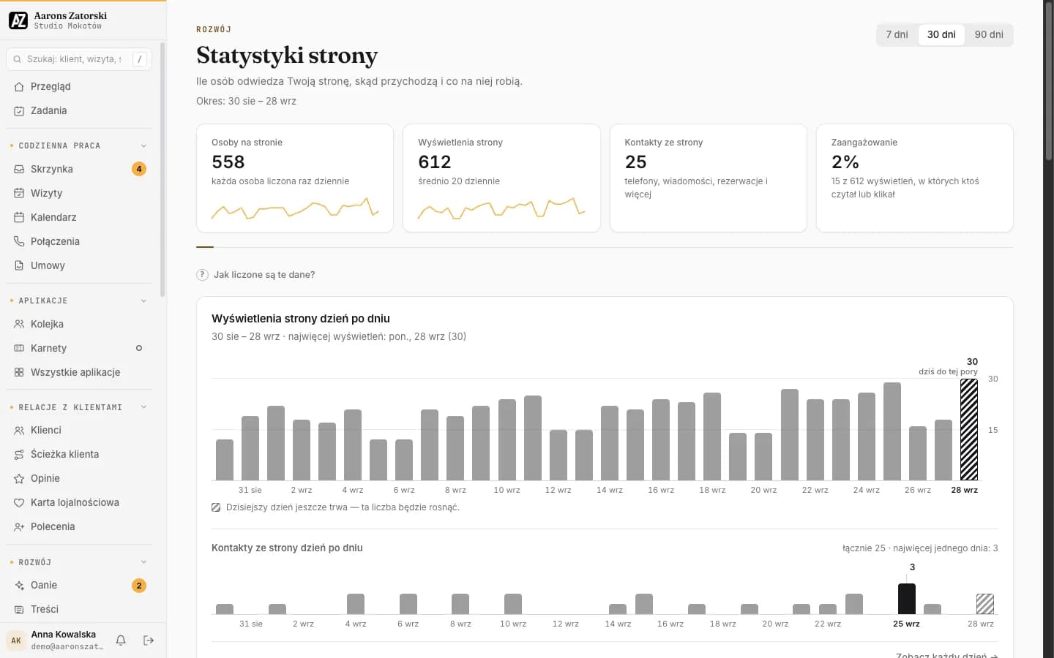The height and width of the screenshot is (658, 1054).
Task: Open Karta lojalnościowa via its heart icon
Action: 19,502
